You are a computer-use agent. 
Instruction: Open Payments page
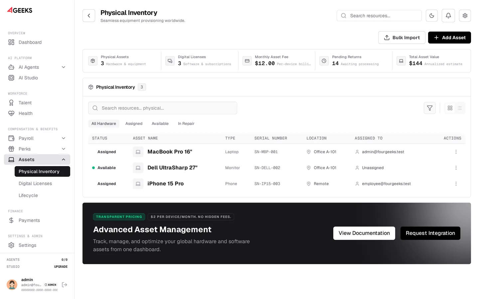click(37, 220)
